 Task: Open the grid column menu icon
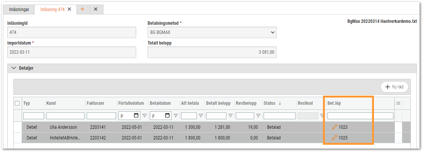398,103
